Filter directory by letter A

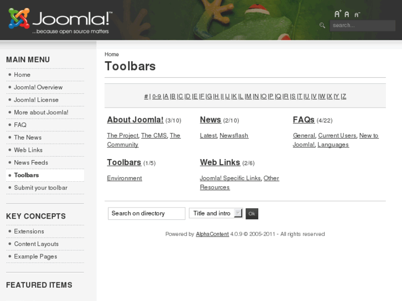click(x=166, y=96)
